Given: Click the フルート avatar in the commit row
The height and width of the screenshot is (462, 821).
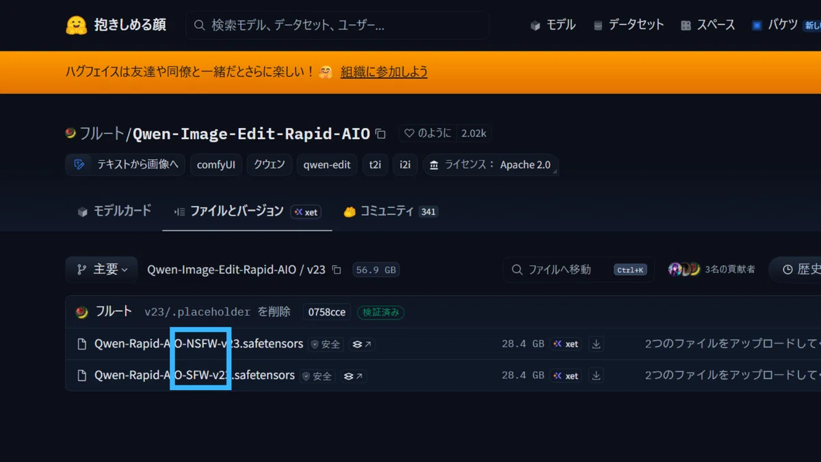Looking at the screenshot, I should (82, 312).
